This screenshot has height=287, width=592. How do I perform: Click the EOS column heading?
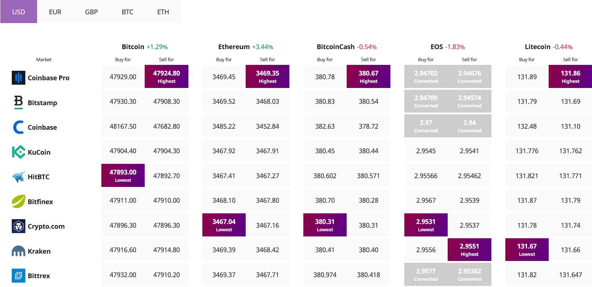[437, 47]
